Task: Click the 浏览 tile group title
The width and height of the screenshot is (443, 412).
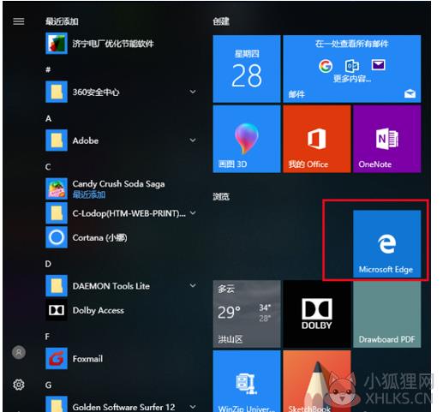Action: [221, 196]
